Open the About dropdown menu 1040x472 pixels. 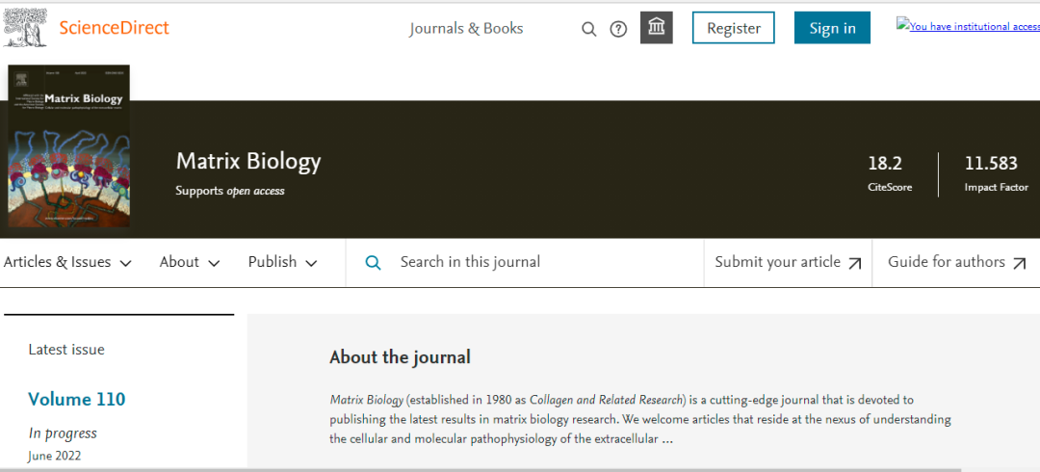[x=190, y=262]
